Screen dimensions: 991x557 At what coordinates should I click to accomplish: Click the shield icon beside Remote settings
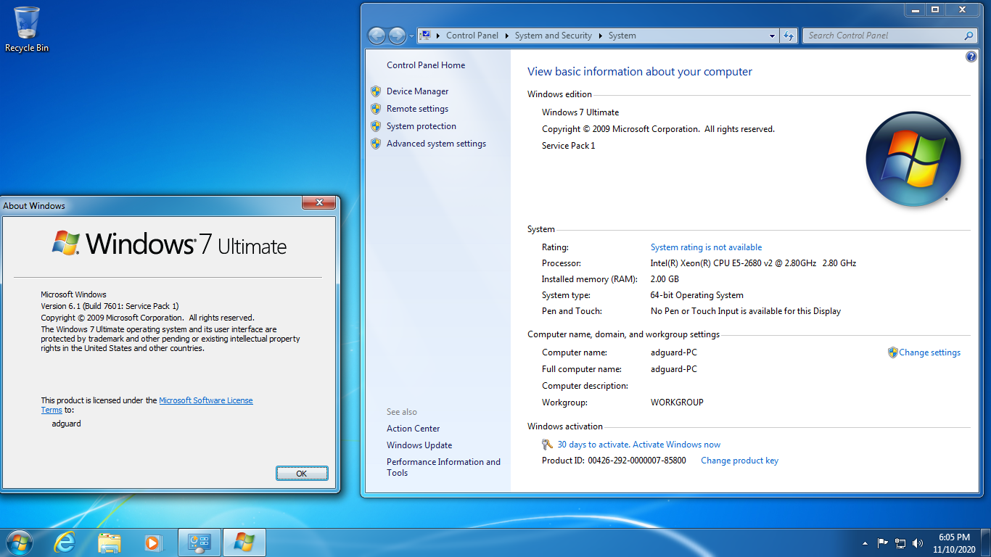(x=376, y=109)
